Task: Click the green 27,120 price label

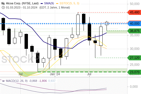Action: click(x=134, y=58)
